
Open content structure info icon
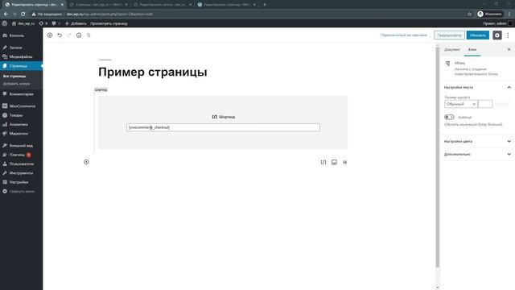click(79, 35)
